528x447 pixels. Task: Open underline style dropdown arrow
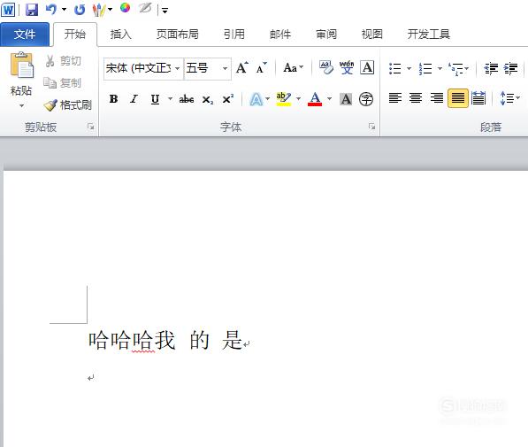170,99
